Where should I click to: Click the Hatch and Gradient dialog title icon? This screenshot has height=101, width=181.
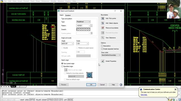59,11
